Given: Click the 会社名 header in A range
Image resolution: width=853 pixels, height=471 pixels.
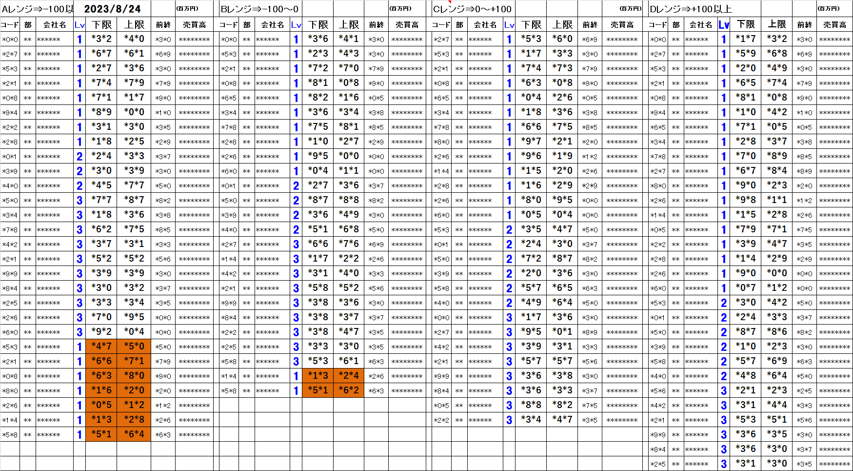Looking at the screenshot, I should (55, 24).
